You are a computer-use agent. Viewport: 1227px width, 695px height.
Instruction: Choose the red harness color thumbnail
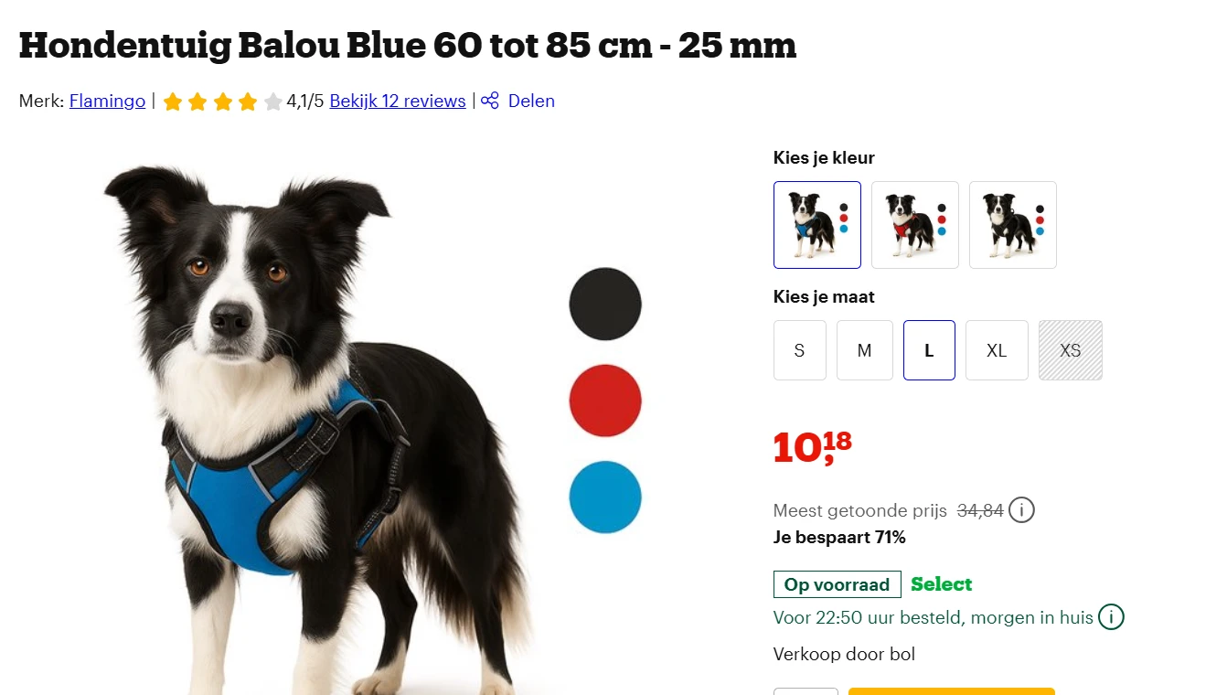point(915,225)
